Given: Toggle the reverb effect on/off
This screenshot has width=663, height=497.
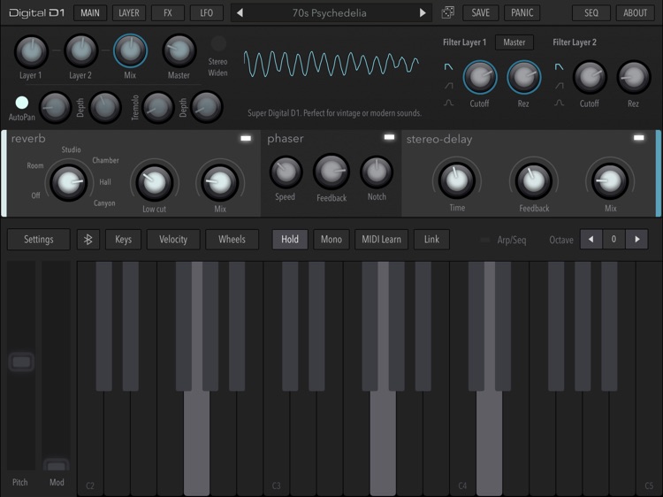Looking at the screenshot, I should (246, 138).
